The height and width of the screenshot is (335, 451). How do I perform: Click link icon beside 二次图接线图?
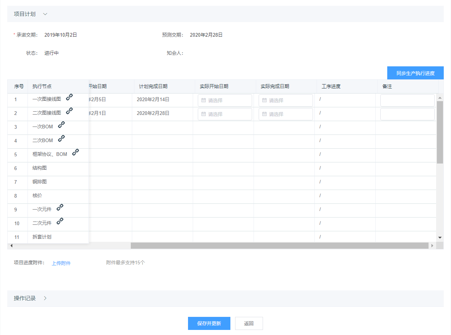(69, 111)
